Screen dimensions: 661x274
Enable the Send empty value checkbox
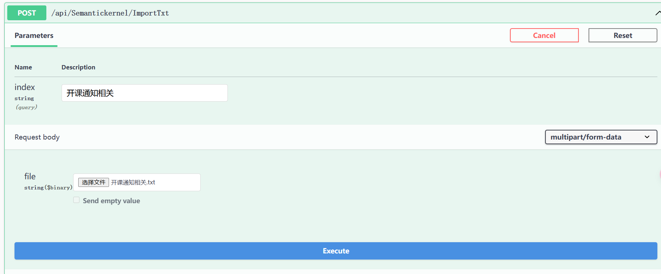pyautogui.click(x=76, y=200)
